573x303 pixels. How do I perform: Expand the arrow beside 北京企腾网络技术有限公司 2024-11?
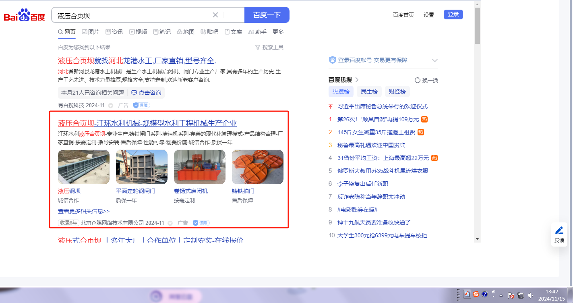(170, 223)
